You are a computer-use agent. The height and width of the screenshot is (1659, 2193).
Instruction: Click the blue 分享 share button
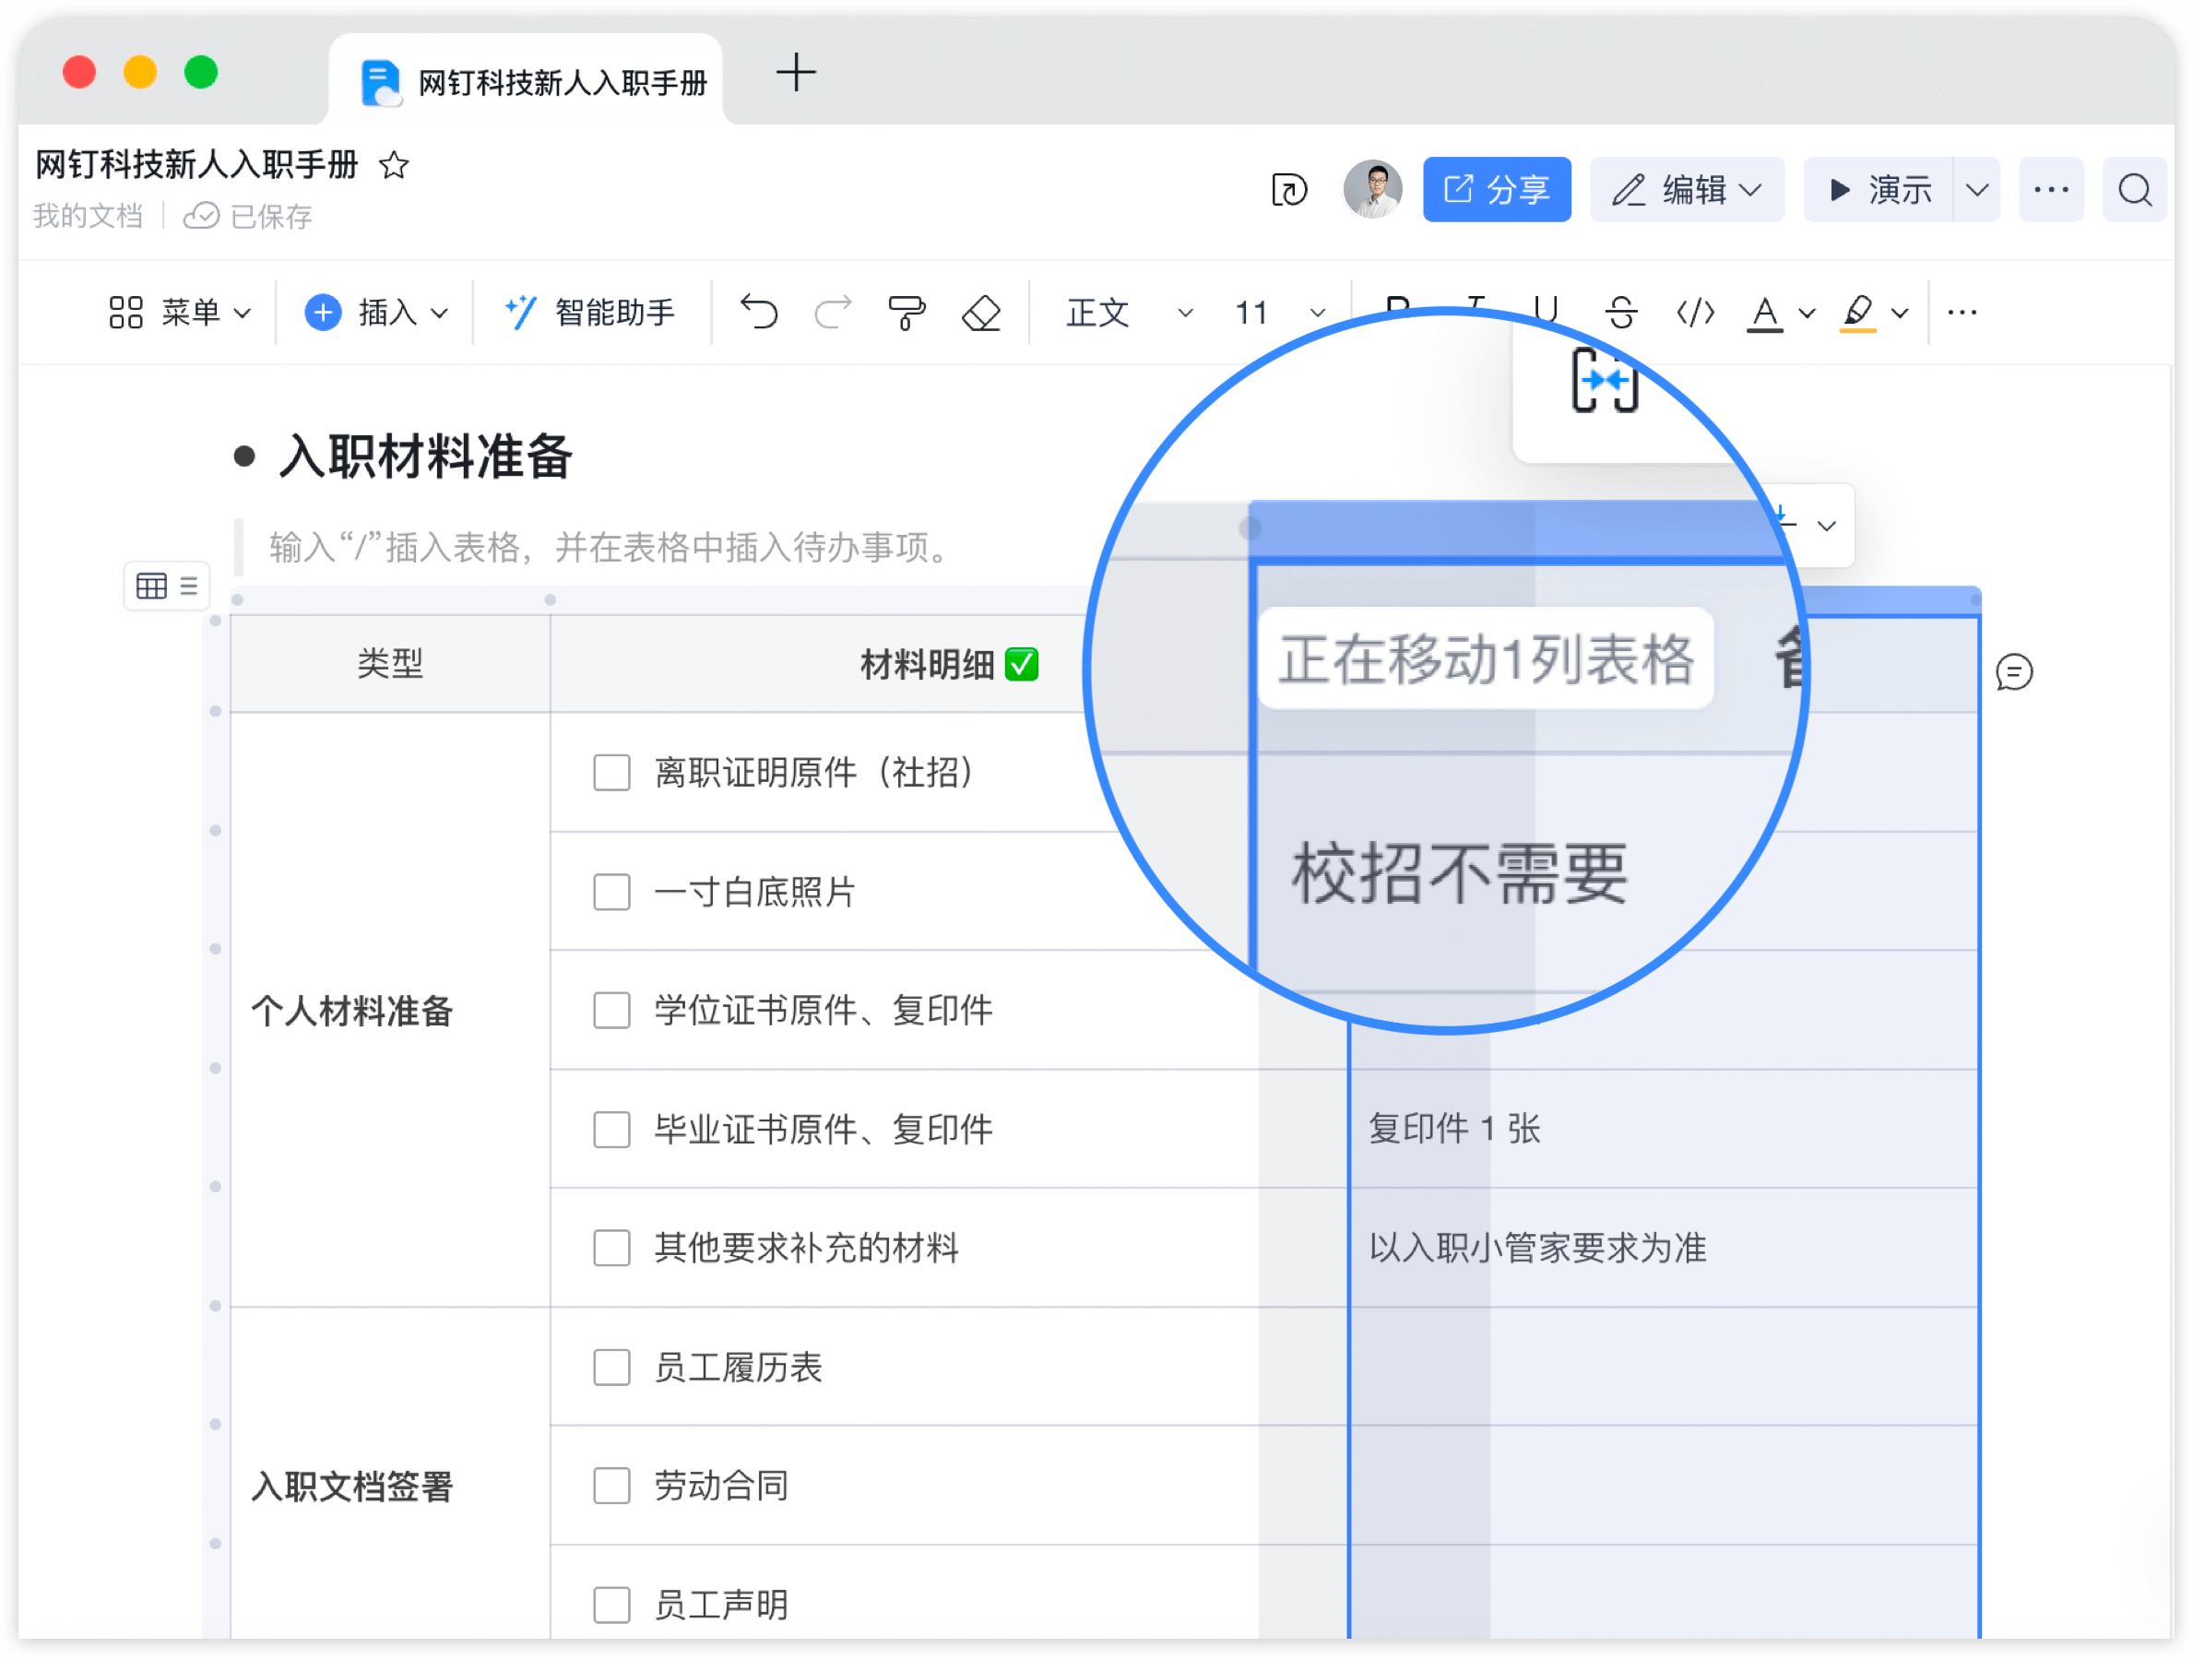click(x=1496, y=189)
